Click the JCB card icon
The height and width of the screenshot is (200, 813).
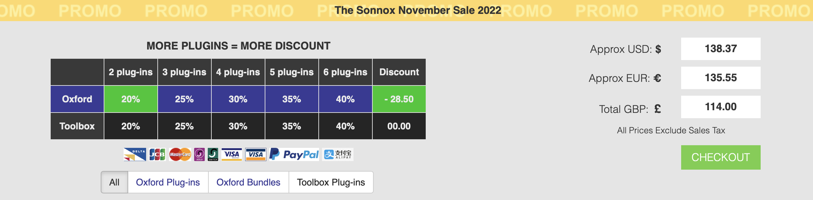point(157,154)
